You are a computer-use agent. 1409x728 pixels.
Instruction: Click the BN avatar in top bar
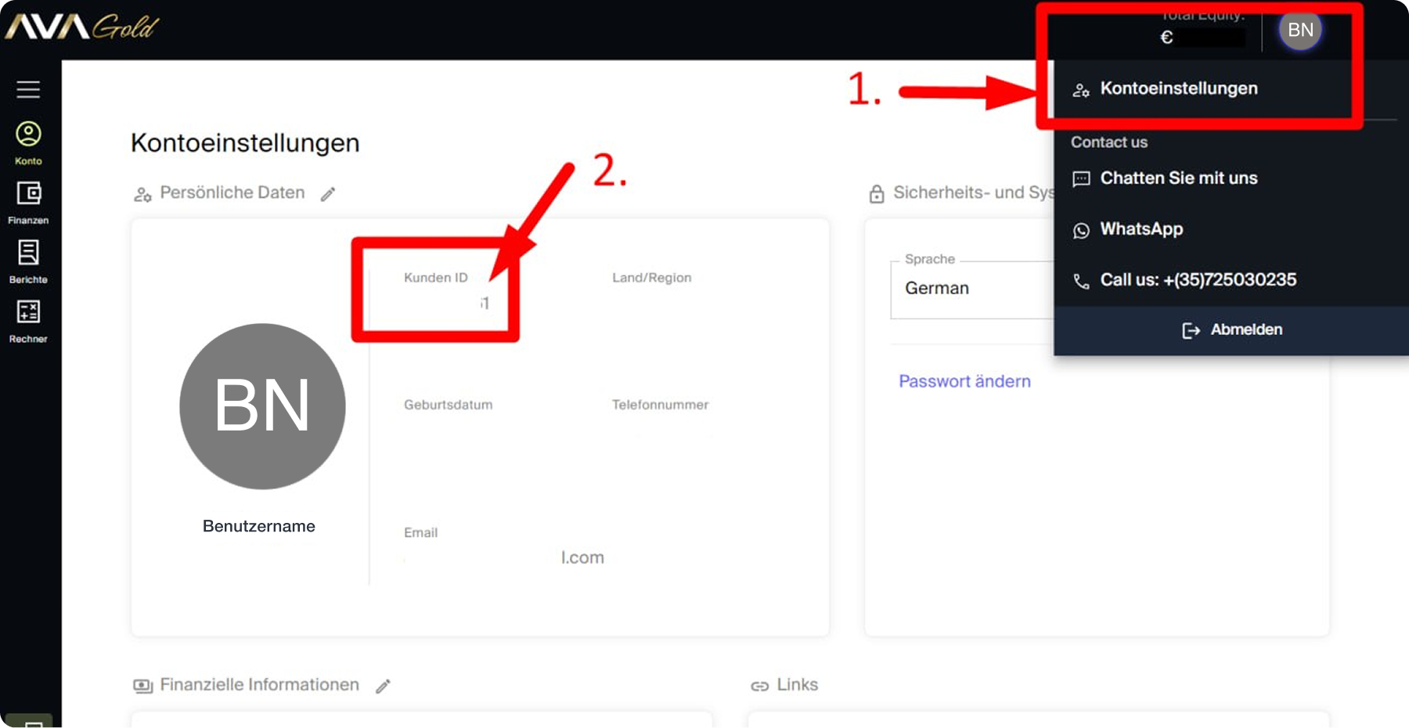click(x=1300, y=30)
